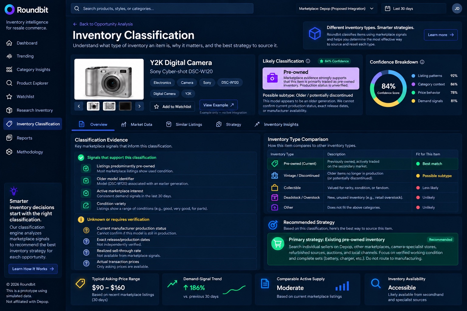Select the Pre-owned (Current) table row
Screen dimensions: 467x311
(x=362, y=164)
